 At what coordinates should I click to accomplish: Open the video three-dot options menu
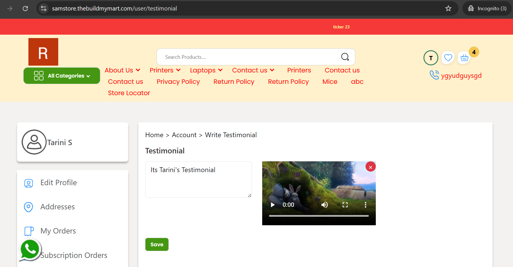coord(365,205)
